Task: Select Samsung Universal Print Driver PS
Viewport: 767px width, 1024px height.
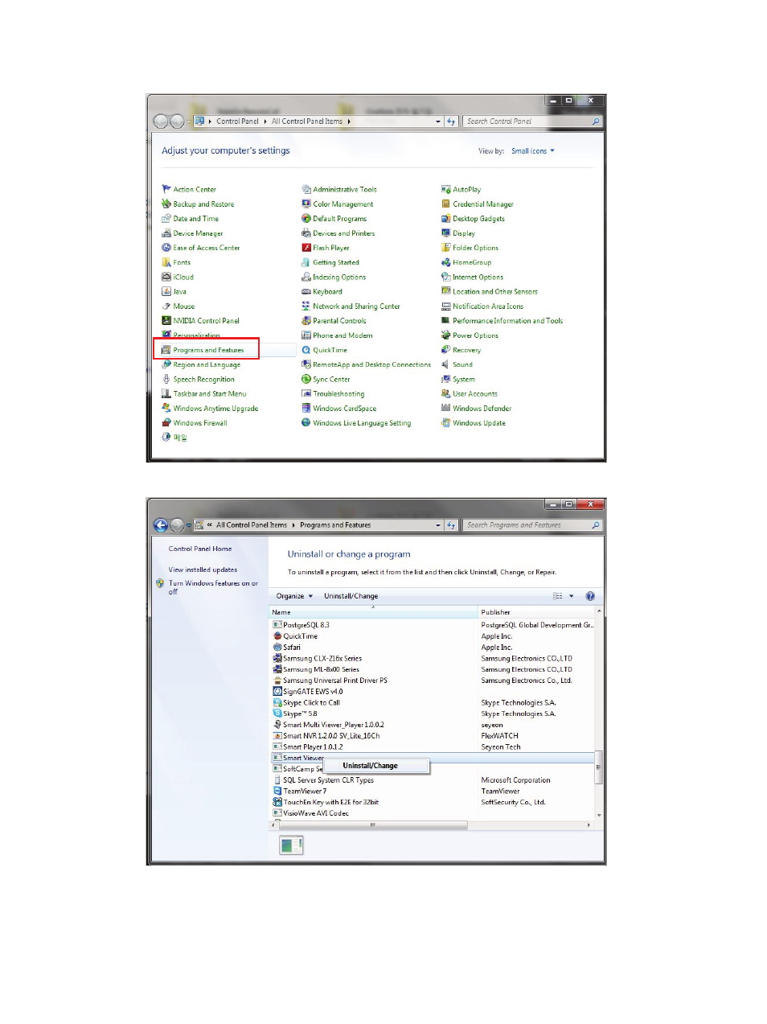Action: [335, 681]
